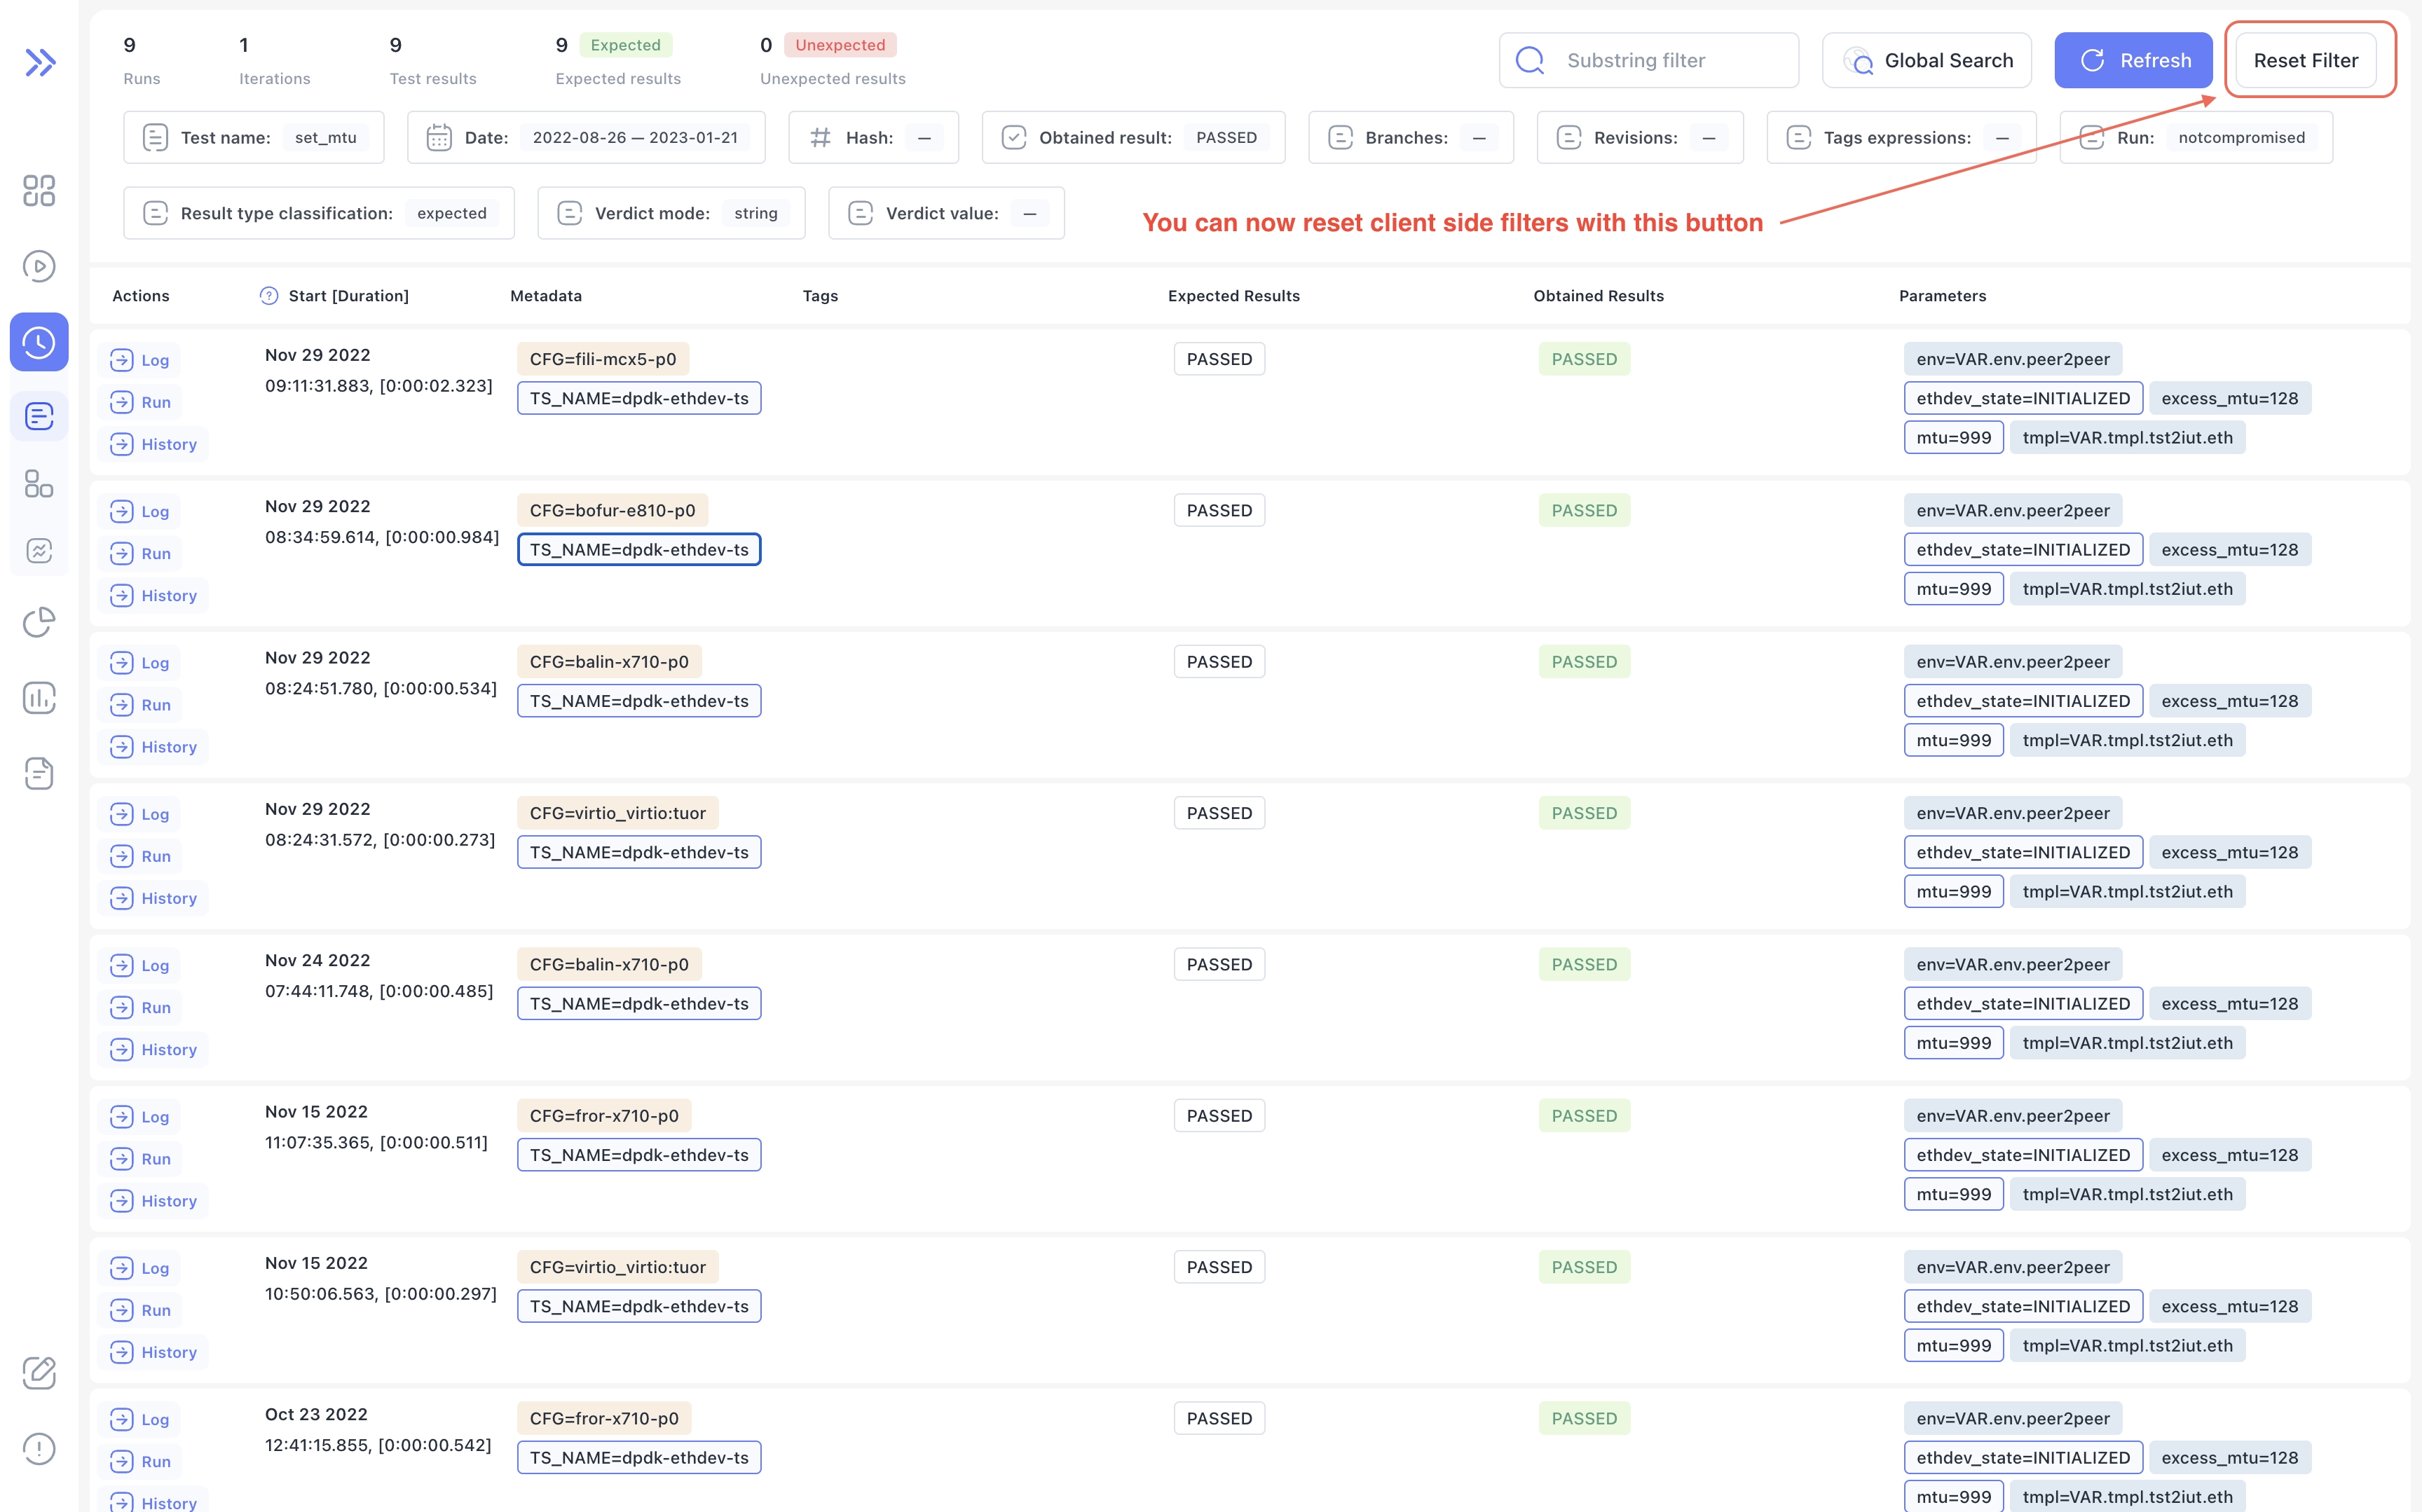Toggle the Unexpected results badge filter
The width and height of the screenshot is (2422, 1512).
839,45
